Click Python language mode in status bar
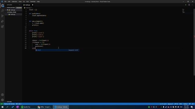 tap(186, 104)
